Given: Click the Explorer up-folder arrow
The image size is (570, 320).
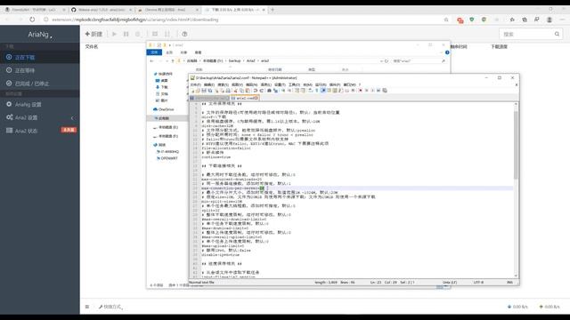Looking at the screenshot, I should [x=173, y=61].
